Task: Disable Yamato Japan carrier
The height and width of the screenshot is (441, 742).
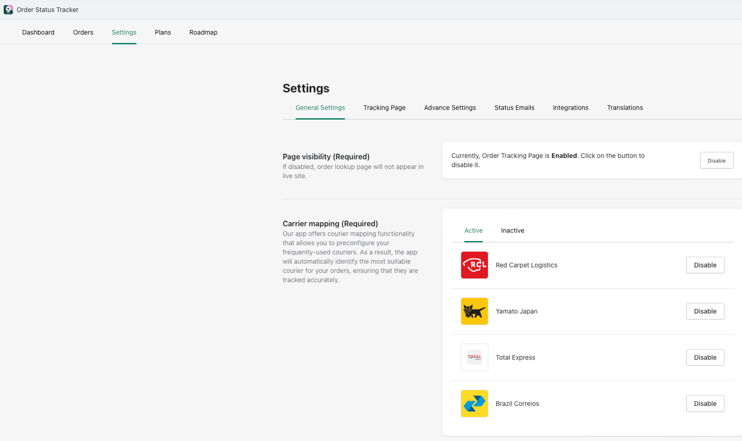Action: pos(705,311)
